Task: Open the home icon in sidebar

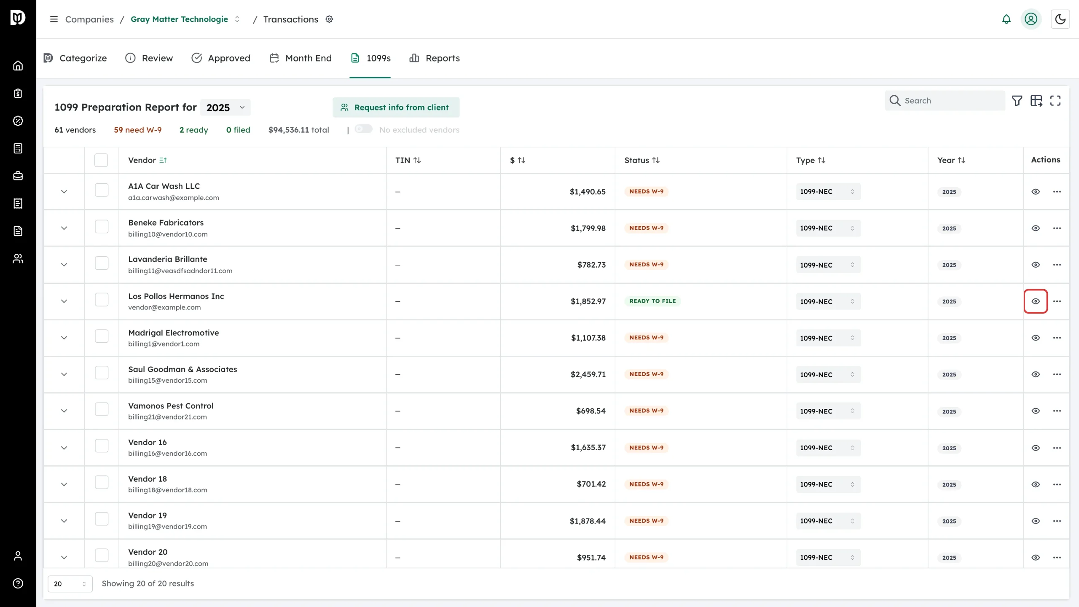Action: (18, 66)
